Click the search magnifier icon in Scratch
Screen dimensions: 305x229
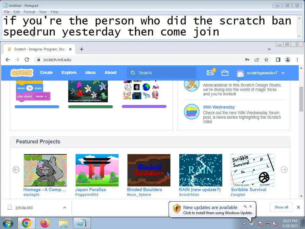(133, 73)
